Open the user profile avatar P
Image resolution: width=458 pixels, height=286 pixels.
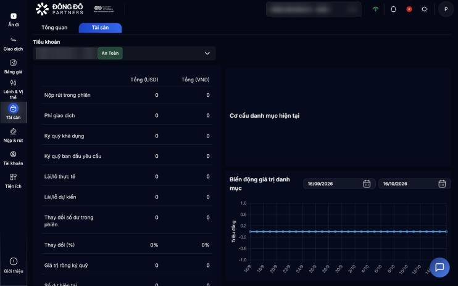tap(446, 9)
